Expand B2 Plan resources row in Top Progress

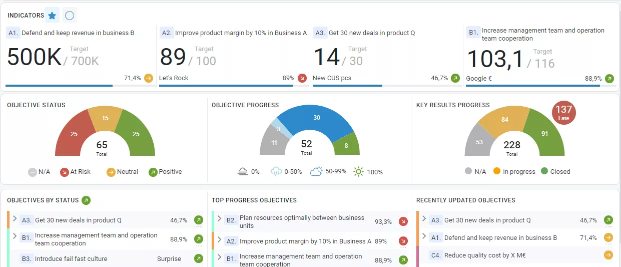click(219, 219)
